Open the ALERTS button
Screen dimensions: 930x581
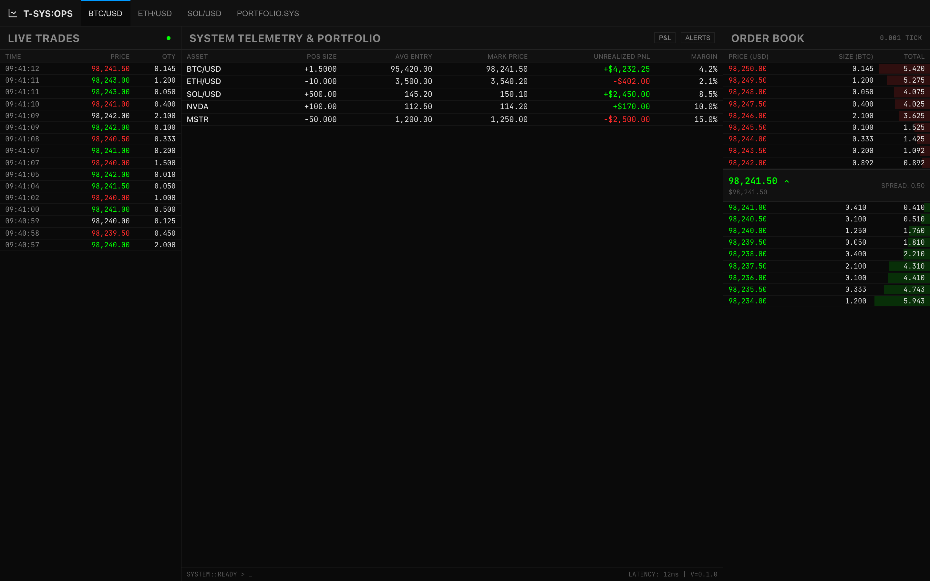point(697,38)
